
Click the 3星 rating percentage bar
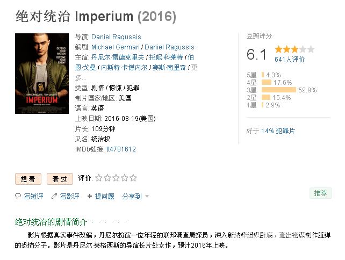coord(278,90)
